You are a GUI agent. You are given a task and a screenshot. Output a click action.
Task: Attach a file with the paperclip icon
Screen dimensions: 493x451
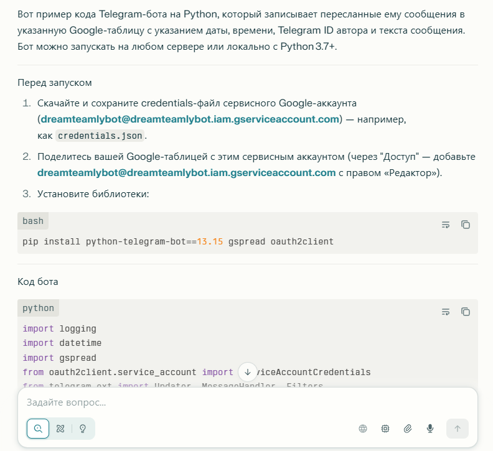tap(408, 429)
